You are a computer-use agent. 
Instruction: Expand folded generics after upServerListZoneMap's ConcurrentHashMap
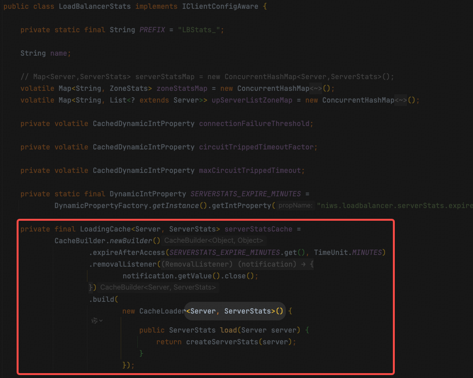[x=401, y=100]
